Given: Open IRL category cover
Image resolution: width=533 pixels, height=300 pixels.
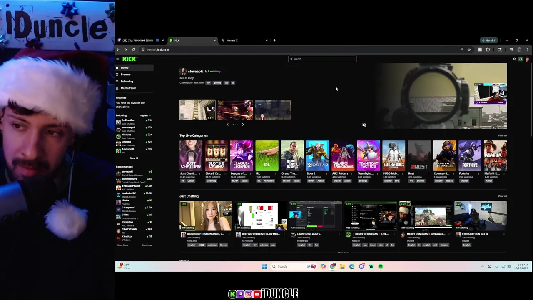Looking at the screenshot, I should point(267,156).
